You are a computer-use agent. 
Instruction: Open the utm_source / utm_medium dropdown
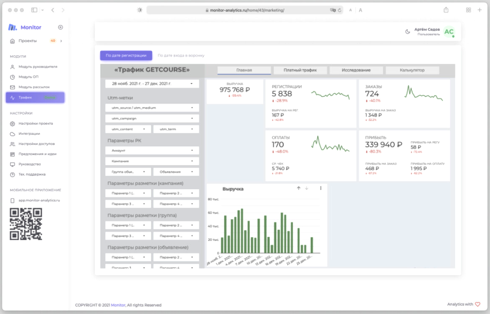152,108
